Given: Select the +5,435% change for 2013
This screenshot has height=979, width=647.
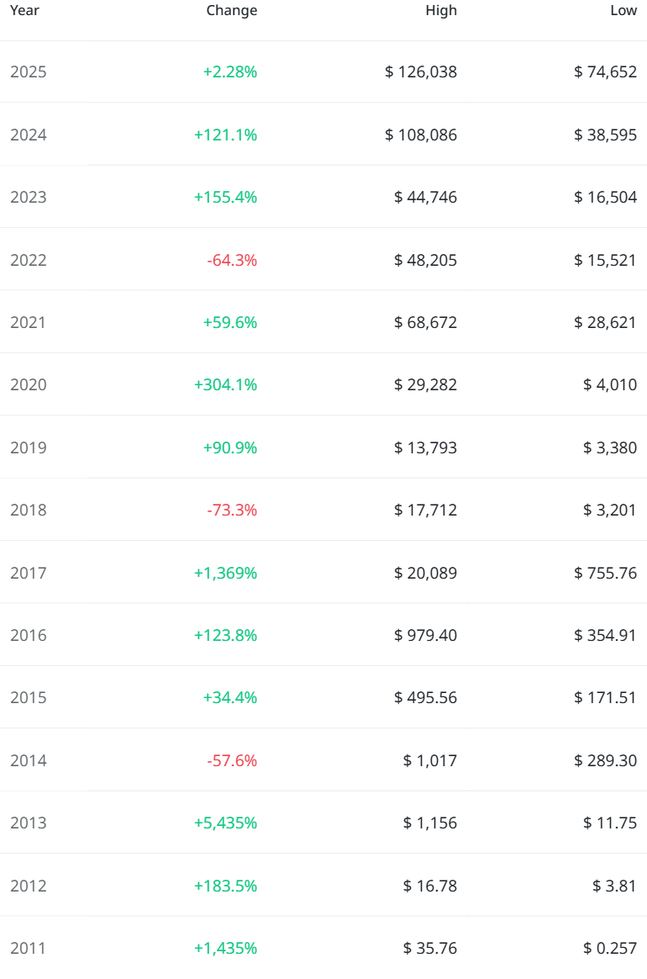Looking at the screenshot, I should [225, 823].
